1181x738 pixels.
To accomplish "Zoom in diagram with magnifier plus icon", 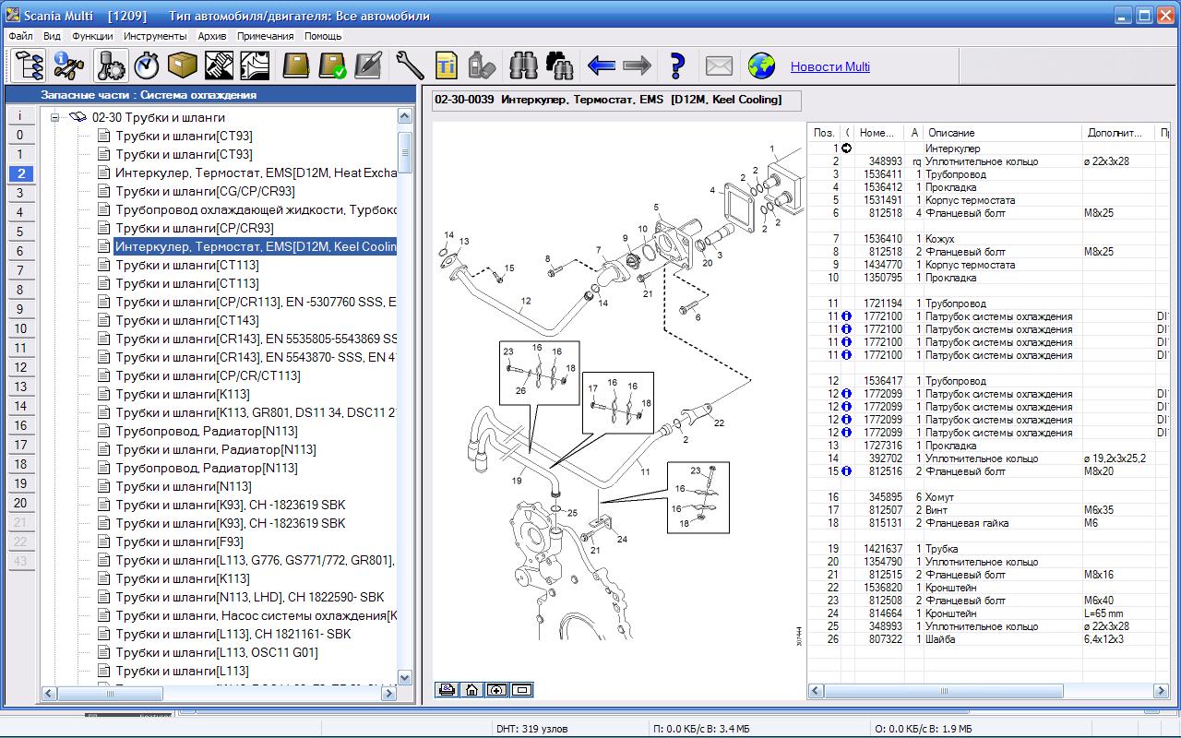I will tap(496, 689).
